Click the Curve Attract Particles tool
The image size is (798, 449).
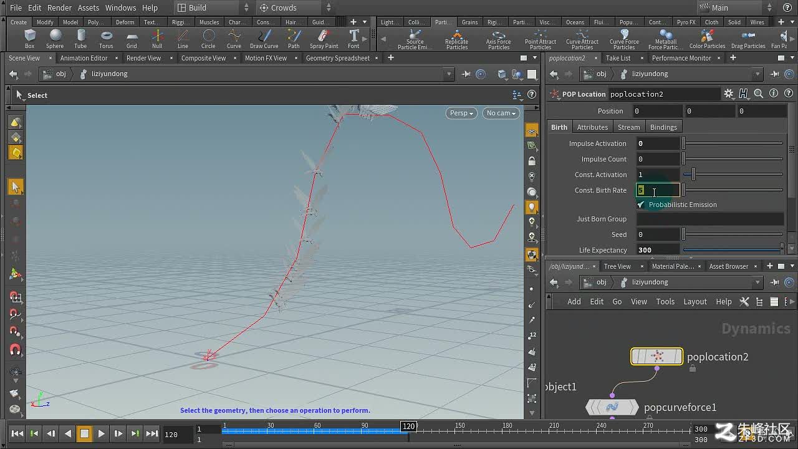click(582, 39)
